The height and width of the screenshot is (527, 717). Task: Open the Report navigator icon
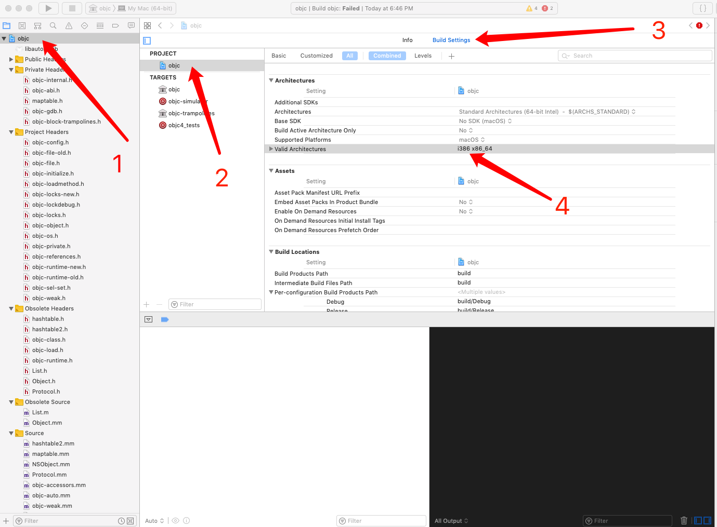pos(131,25)
